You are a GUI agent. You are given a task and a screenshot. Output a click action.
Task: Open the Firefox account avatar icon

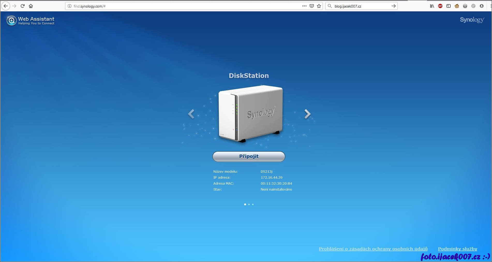click(x=482, y=6)
